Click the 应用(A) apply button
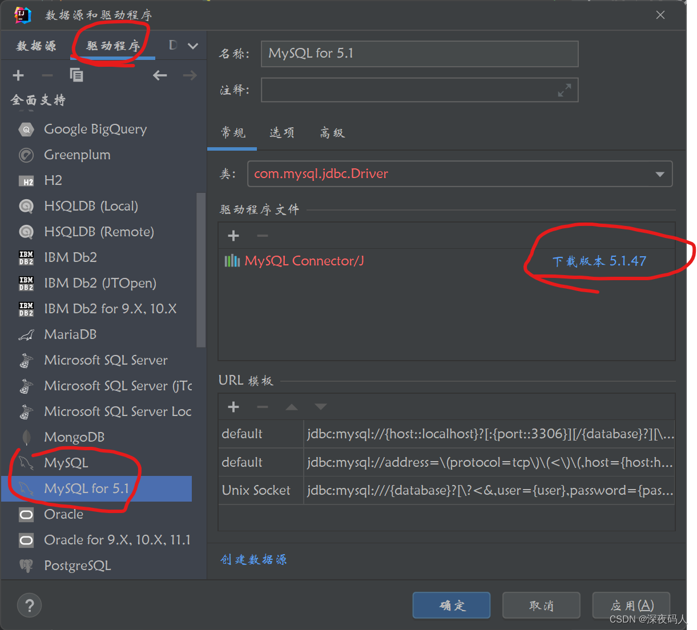Viewport: 697px width, 630px height. pyautogui.click(x=631, y=605)
